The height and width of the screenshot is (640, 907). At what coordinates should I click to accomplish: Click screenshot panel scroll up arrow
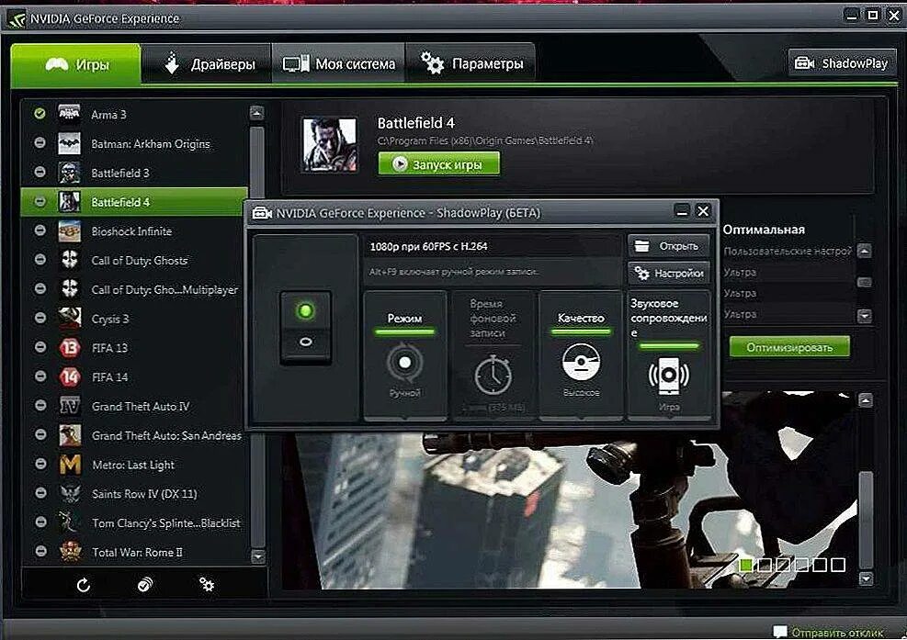pos(866,400)
